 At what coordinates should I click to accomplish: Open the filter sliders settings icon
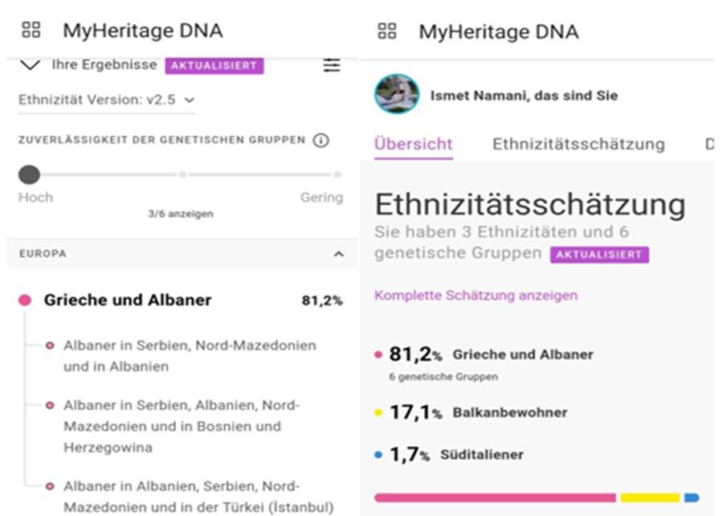332,65
